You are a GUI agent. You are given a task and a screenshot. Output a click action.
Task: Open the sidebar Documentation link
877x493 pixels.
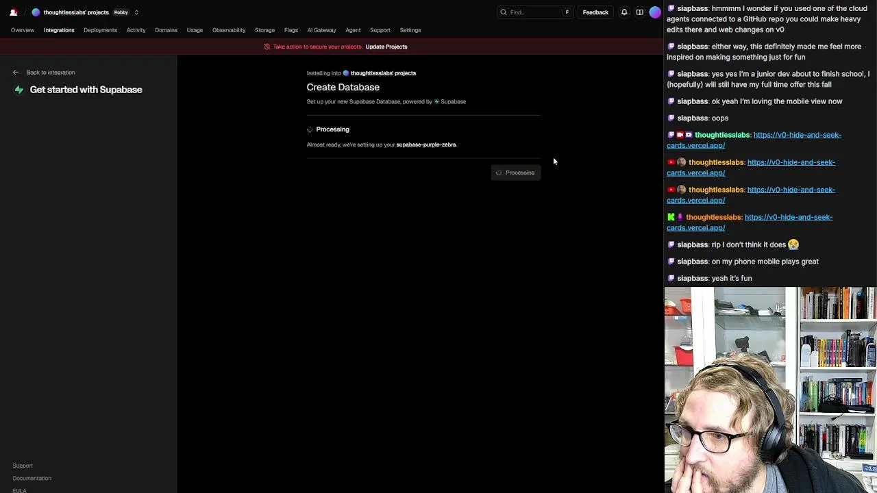[x=32, y=479]
